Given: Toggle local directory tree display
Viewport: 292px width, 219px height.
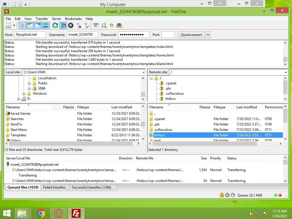Looking at the screenshot, I should 30,25.
